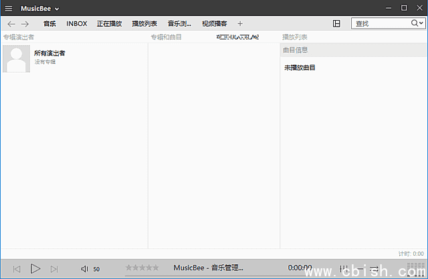
Task: Click the 曲目信息 section header
Action: [x=353, y=50]
